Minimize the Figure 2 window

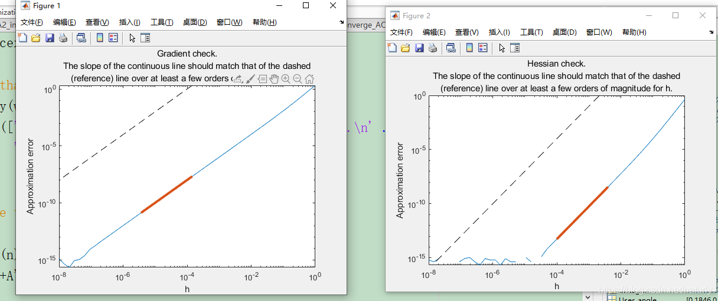[648, 15]
